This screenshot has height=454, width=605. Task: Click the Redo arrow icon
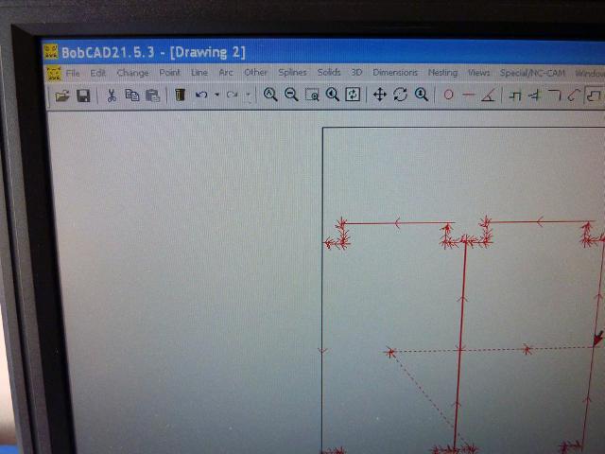(233, 95)
